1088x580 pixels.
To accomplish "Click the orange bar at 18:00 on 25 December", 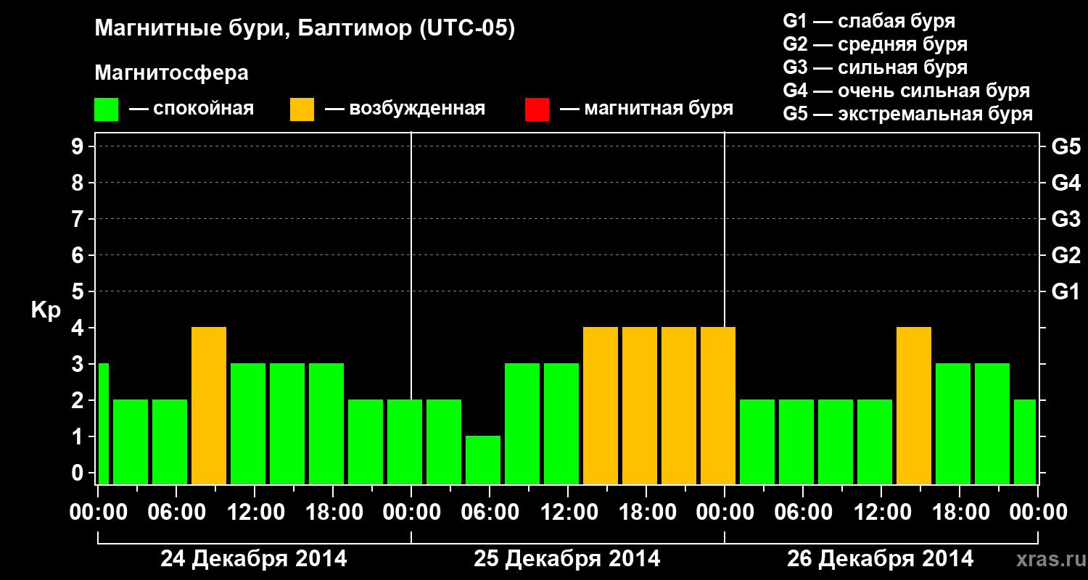I will tap(640, 405).
